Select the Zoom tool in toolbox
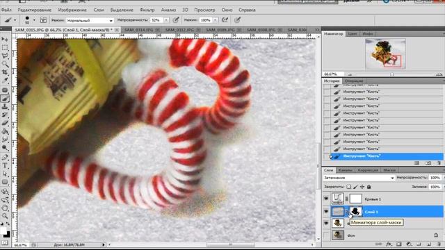The width and height of the screenshot is (445, 250). pos(5,216)
